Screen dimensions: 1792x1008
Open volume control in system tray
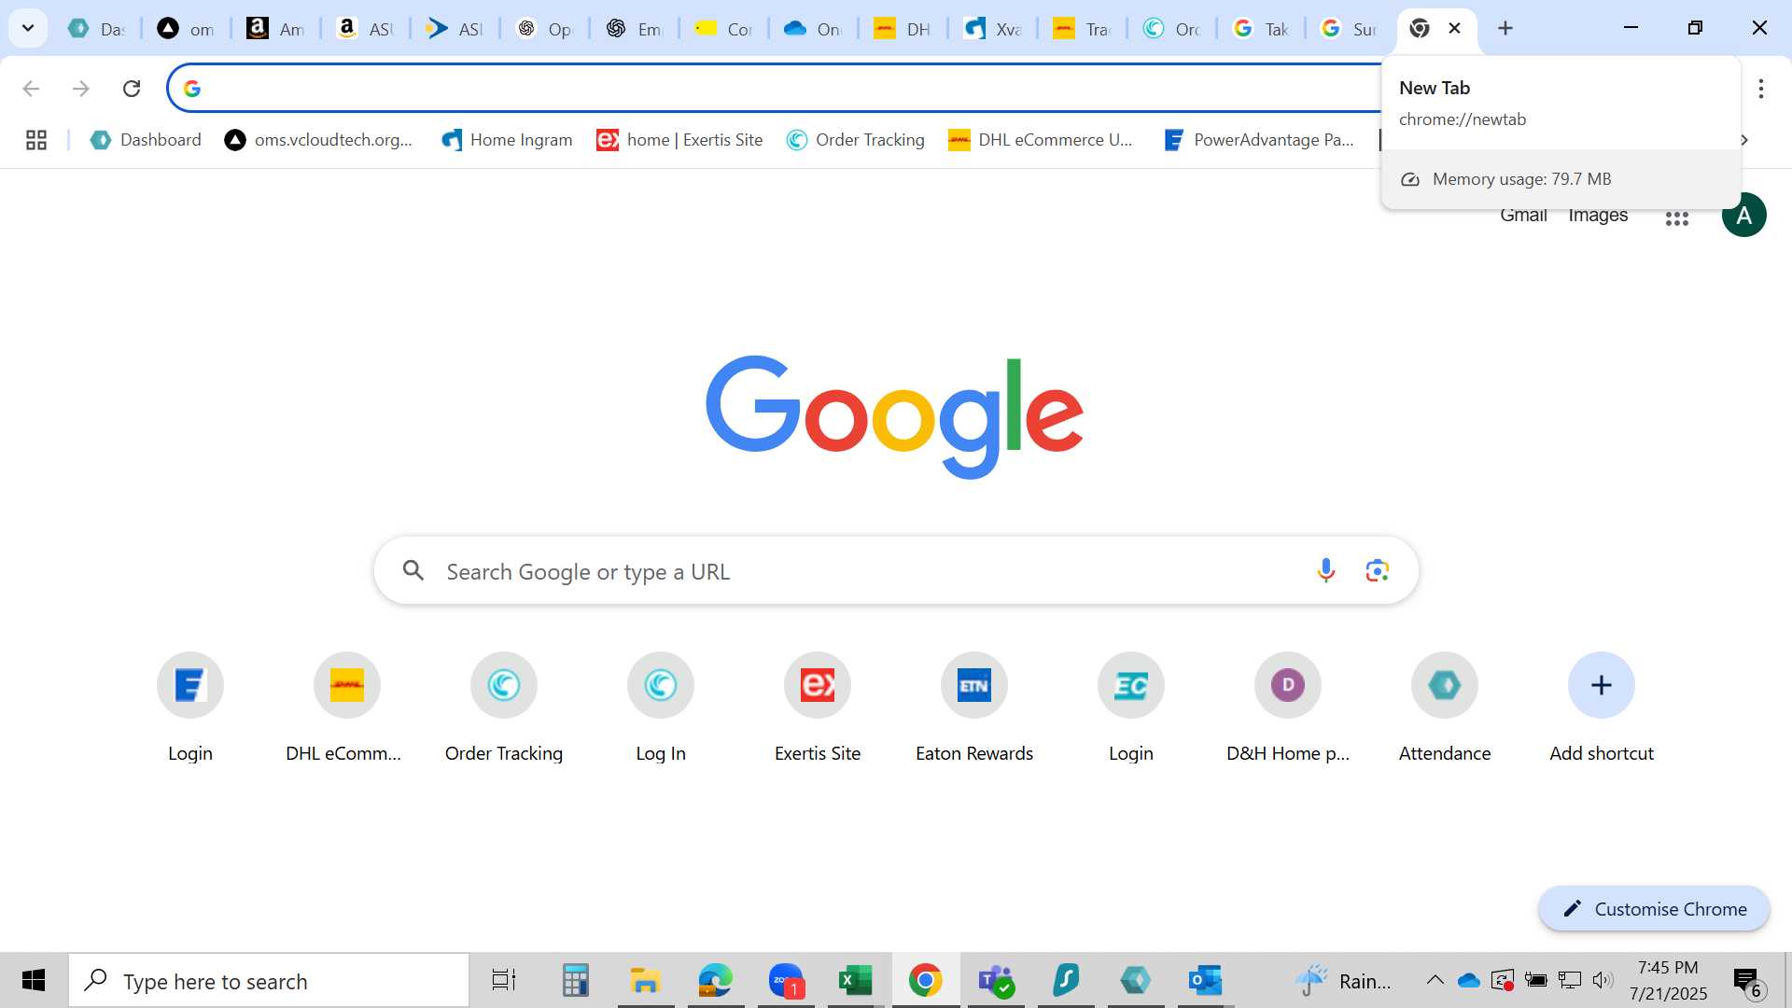coord(1603,980)
